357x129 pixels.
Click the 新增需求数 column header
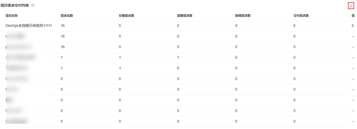click(x=243, y=16)
